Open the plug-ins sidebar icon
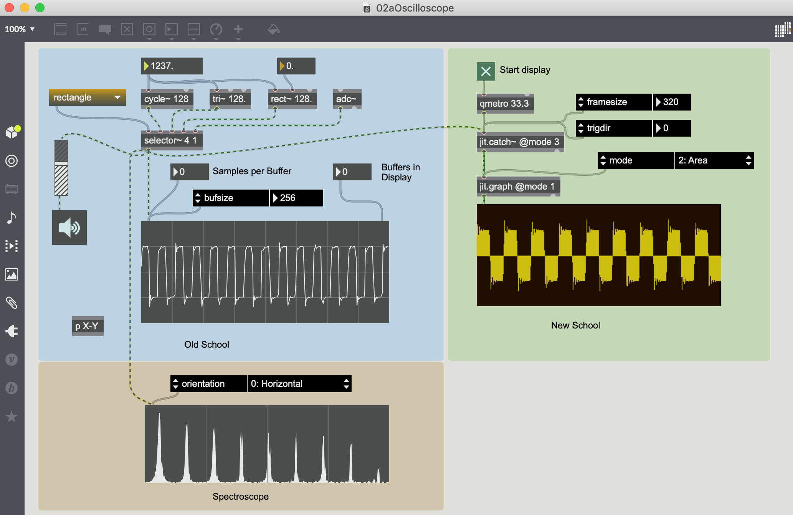Image resolution: width=793 pixels, height=515 pixels. [x=12, y=331]
